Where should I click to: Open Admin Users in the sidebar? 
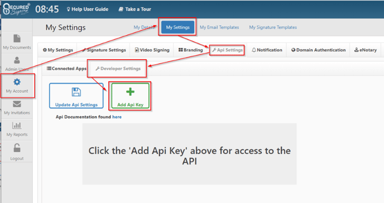(x=17, y=64)
